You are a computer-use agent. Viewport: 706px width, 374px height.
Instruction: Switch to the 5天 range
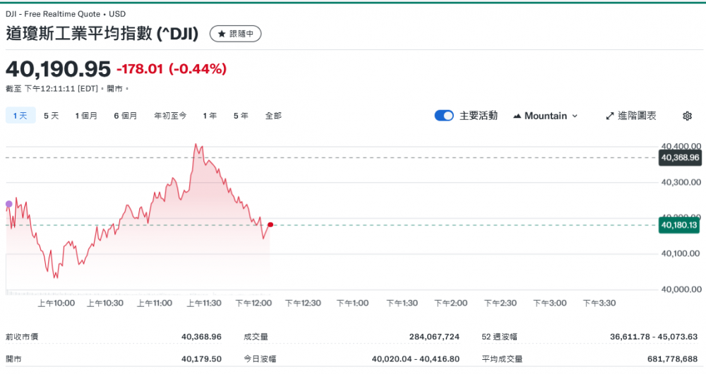[x=51, y=116]
